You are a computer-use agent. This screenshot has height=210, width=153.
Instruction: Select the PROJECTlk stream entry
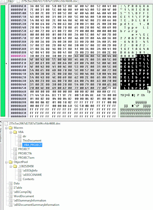(25, 154)
